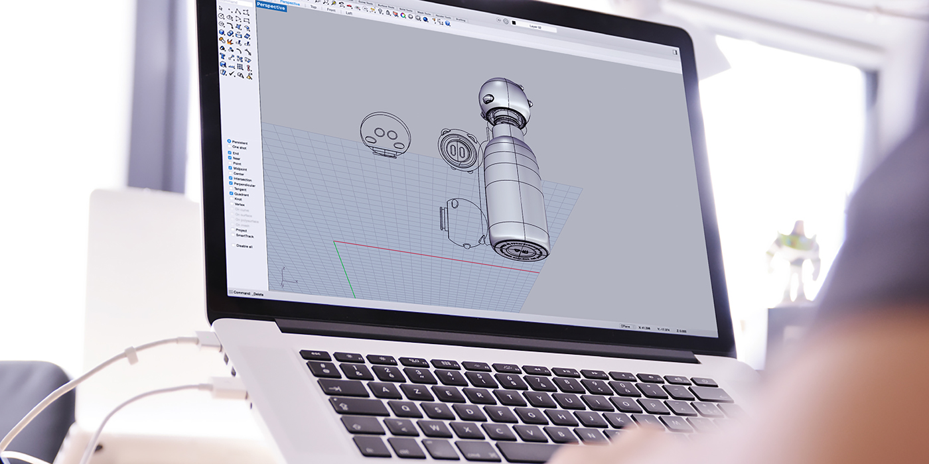Click the black check mark icon
The image size is (929, 464).
232,74
